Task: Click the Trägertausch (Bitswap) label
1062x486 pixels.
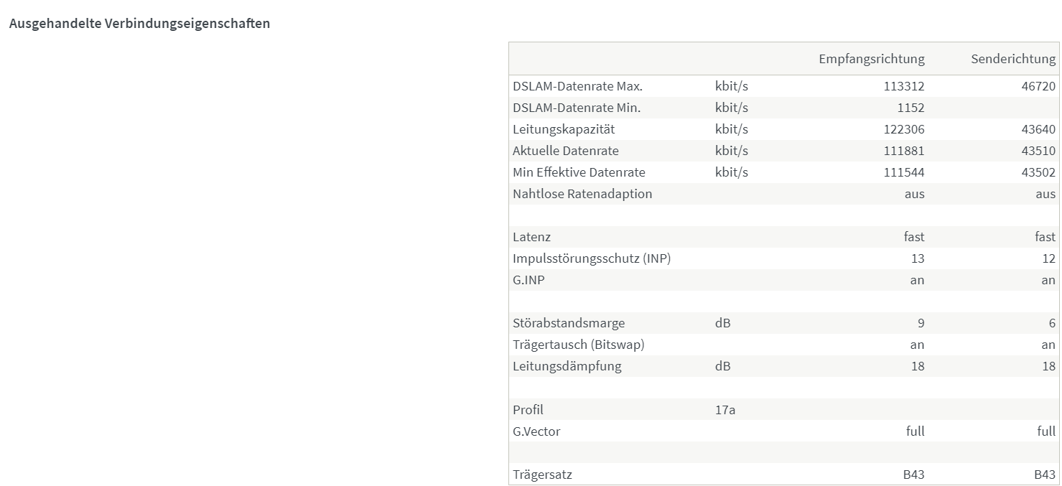Action: [x=579, y=345]
